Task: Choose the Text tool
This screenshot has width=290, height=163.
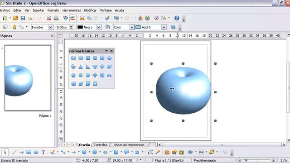Action: pyautogui.click(x=43, y=152)
